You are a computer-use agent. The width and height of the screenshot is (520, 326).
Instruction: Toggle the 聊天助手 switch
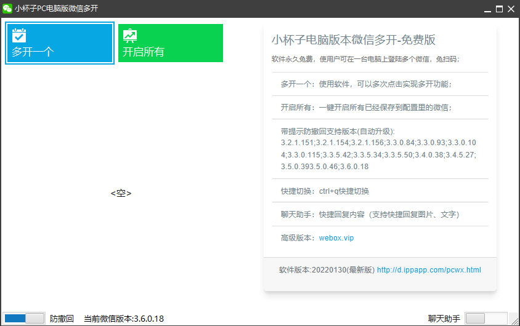pyautogui.click(x=486, y=319)
